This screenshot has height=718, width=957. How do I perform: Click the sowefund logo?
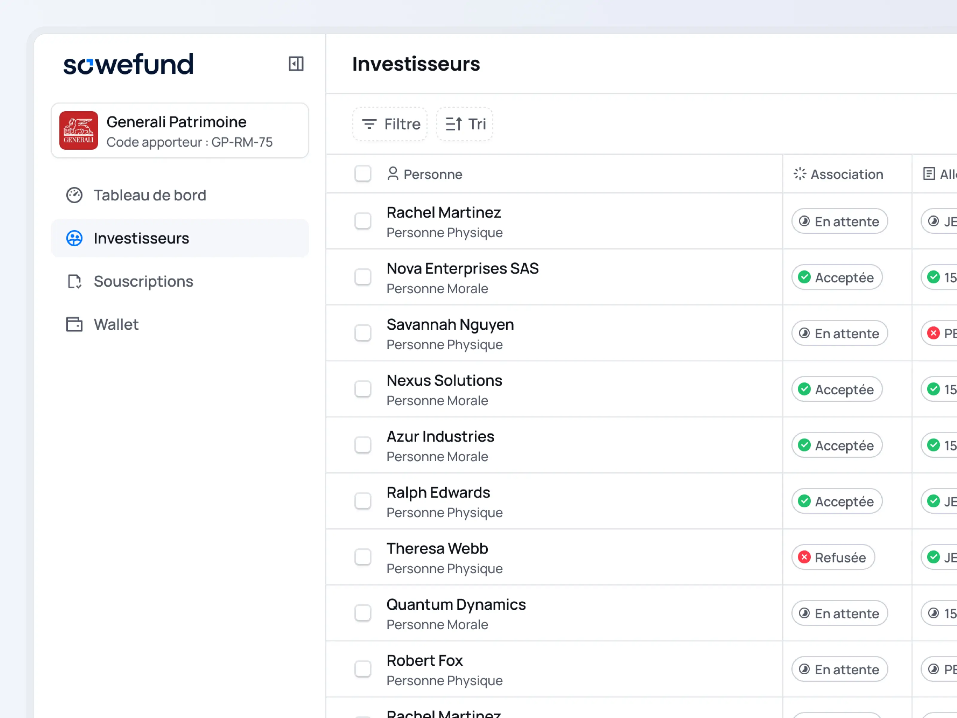pyautogui.click(x=129, y=64)
